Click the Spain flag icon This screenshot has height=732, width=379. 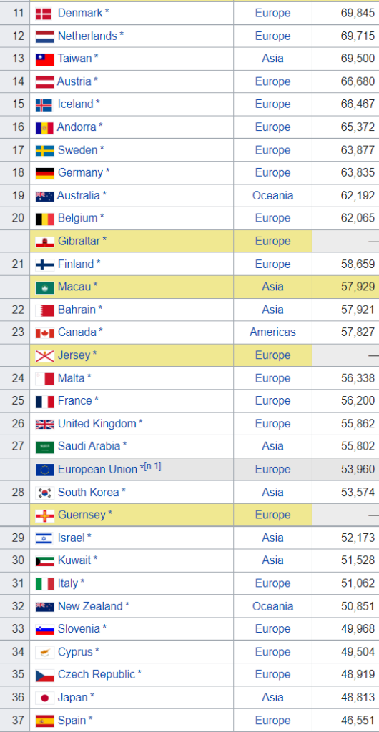pyautogui.click(x=44, y=721)
